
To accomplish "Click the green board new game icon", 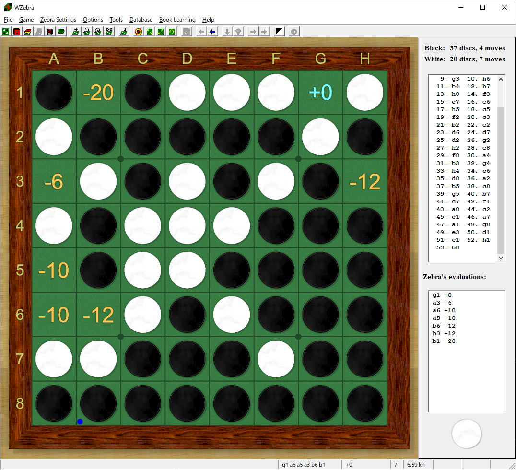I will click(x=6, y=32).
